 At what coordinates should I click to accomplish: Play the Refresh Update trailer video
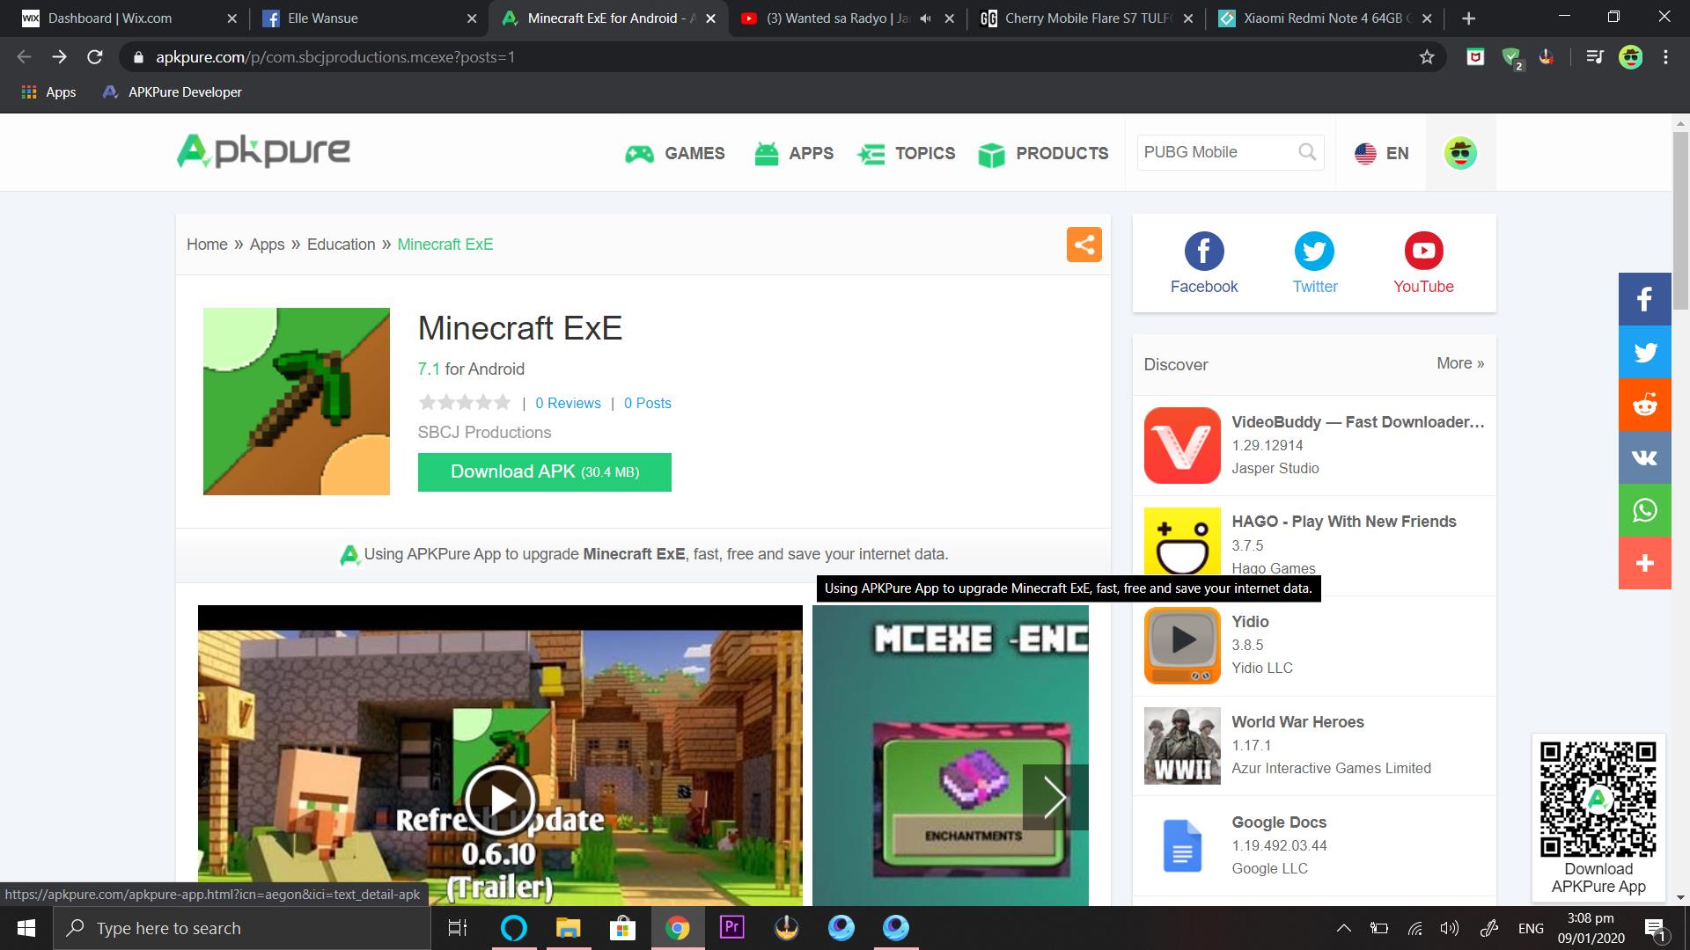tap(500, 799)
